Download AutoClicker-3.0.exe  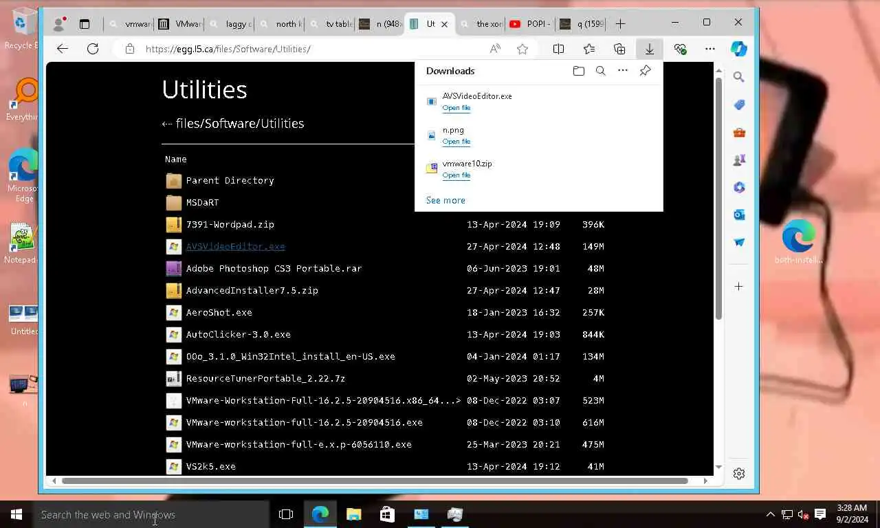point(238,334)
